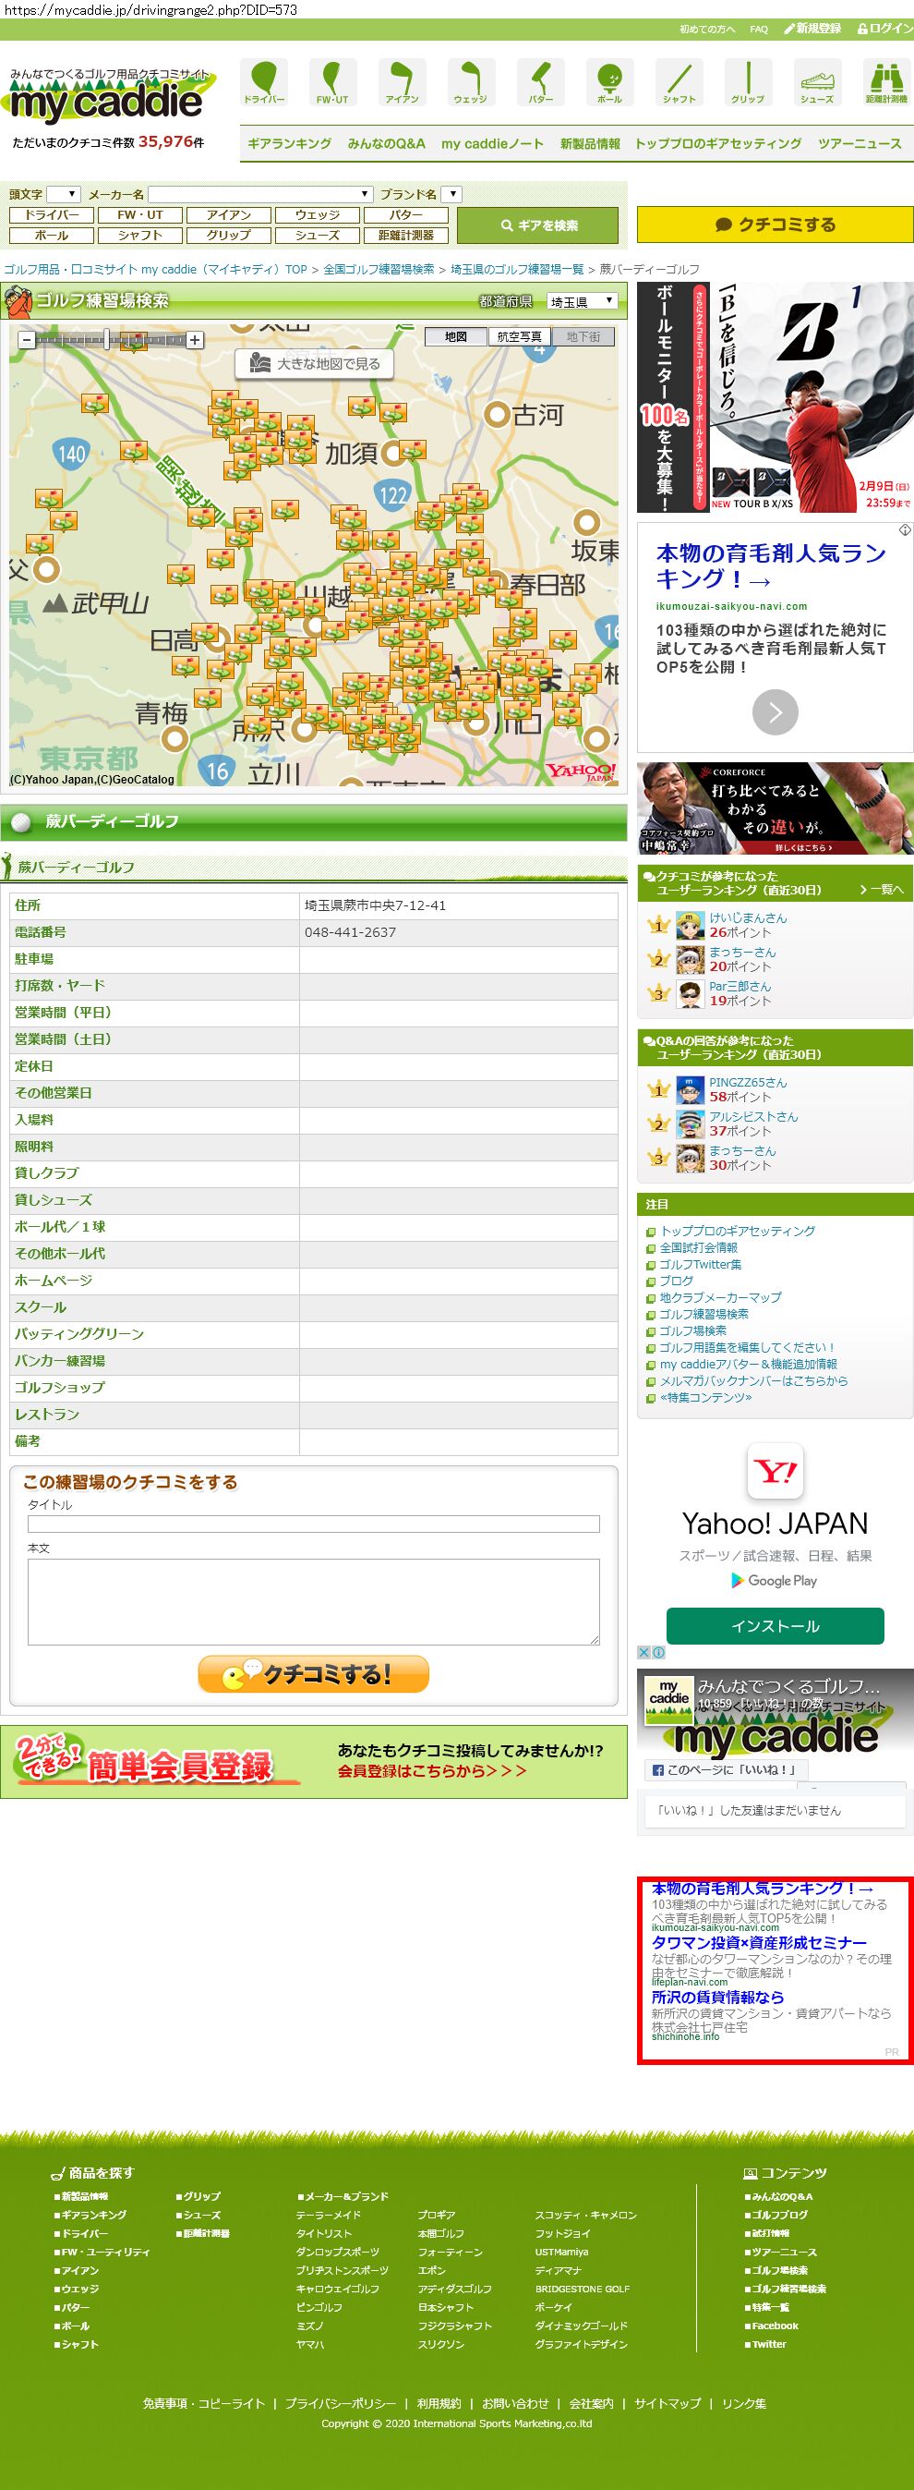Go to ツアーニュース menu item
This screenshot has height=2490, width=914.
pos(859,144)
